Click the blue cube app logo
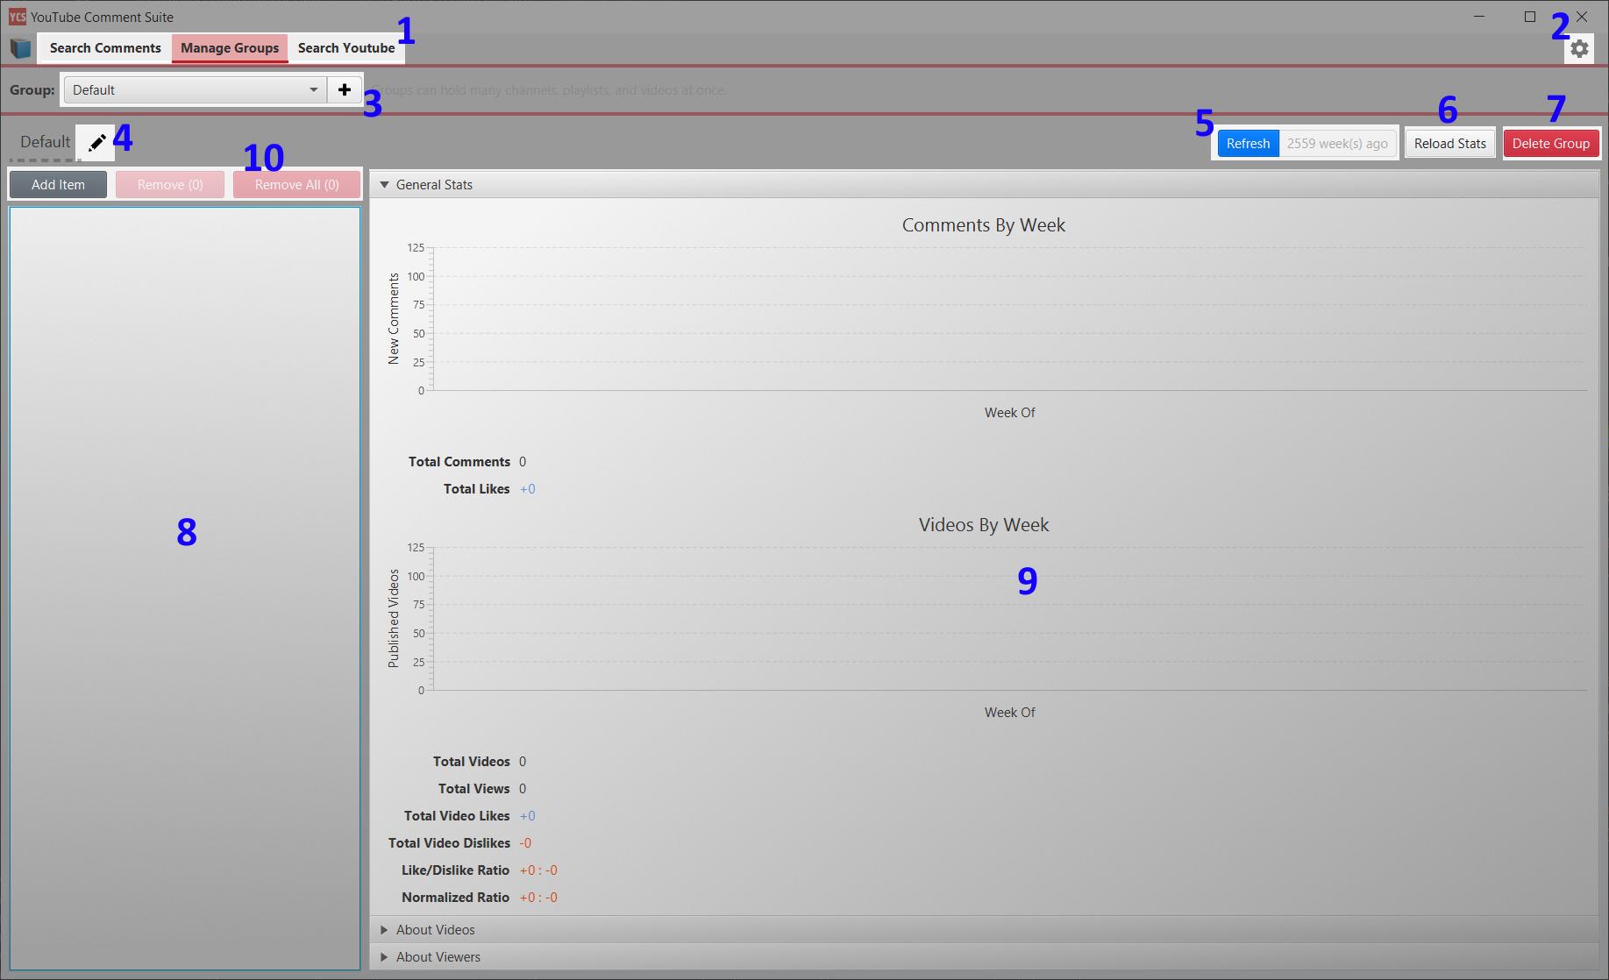This screenshot has height=980, width=1609. (20, 48)
